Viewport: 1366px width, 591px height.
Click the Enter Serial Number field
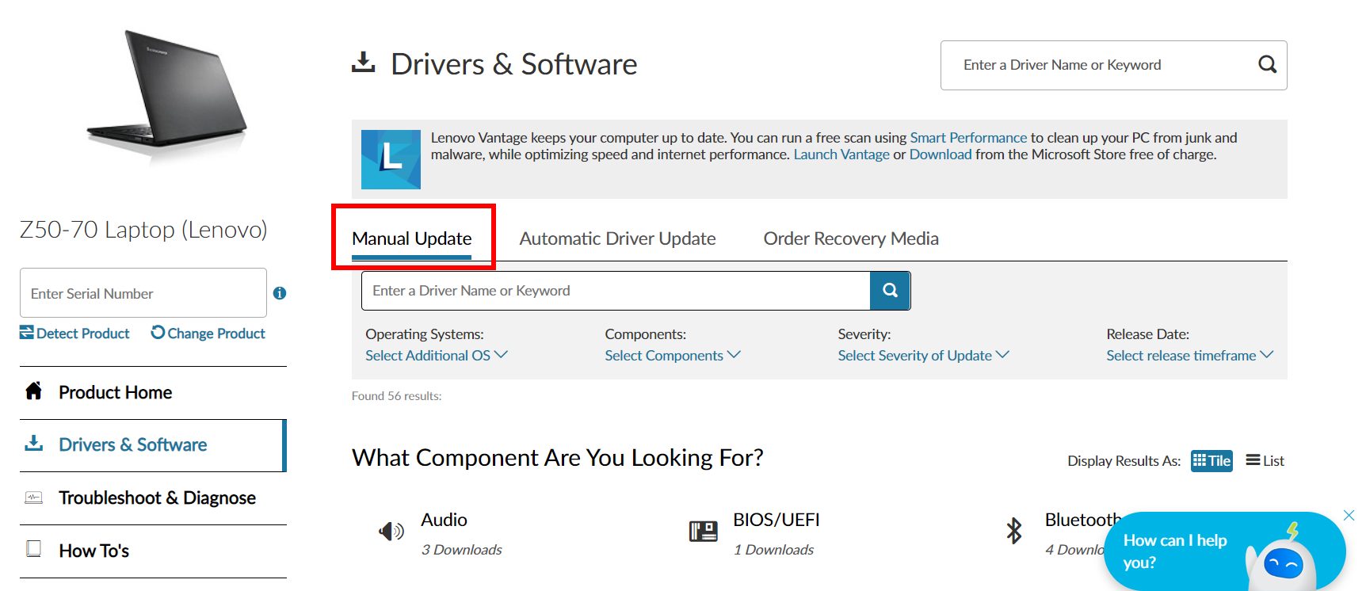pos(143,293)
